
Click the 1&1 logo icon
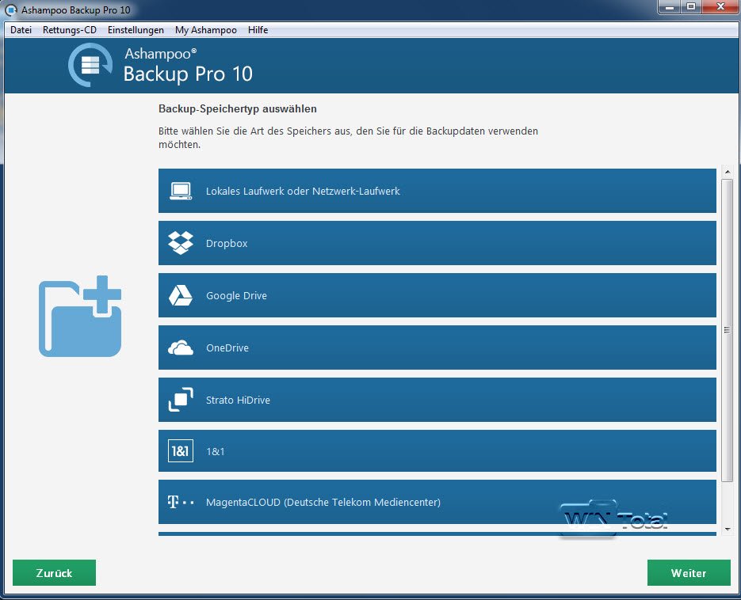(x=181, y=451)
